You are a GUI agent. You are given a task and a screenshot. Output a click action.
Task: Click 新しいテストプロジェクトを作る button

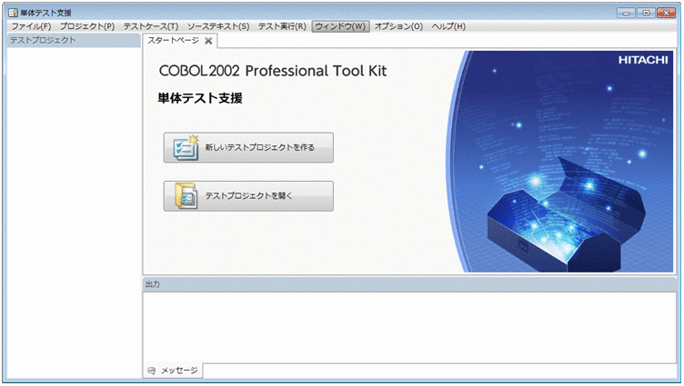pyautogui.click(x=248, y=148)
